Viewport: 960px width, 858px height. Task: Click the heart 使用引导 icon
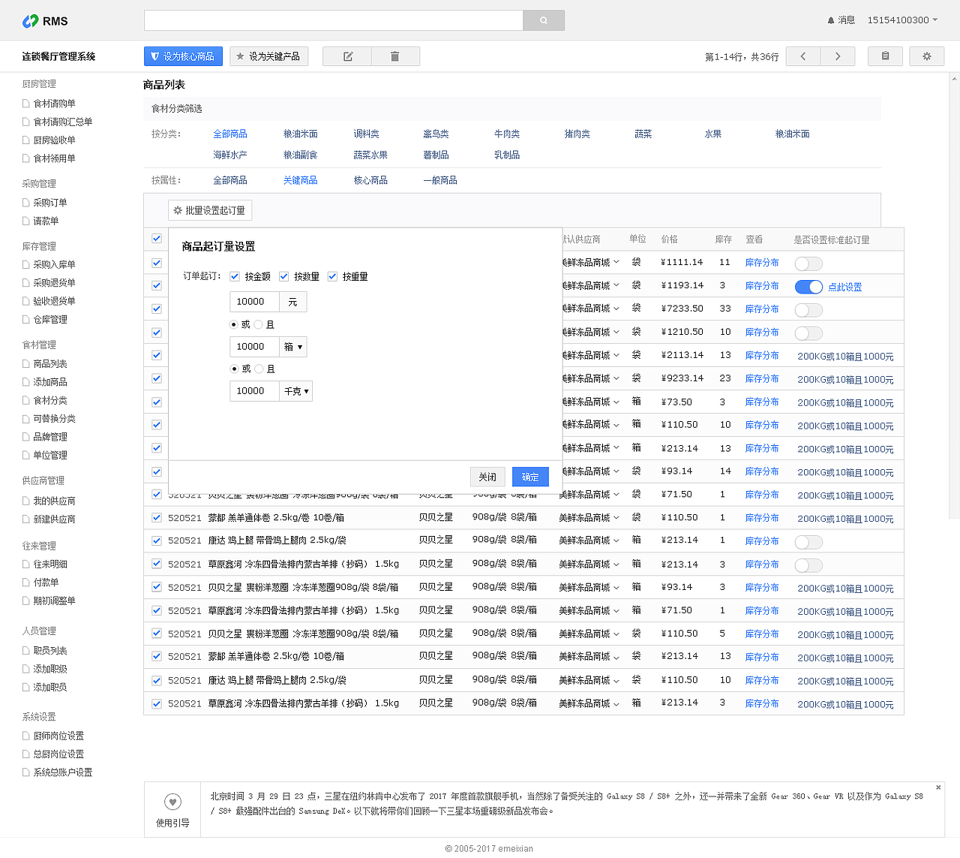[172, 802]
